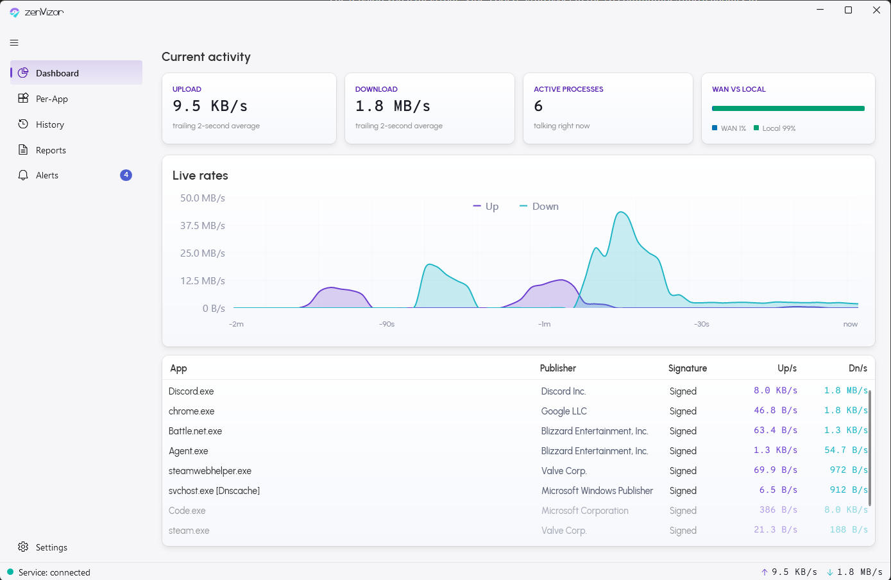Click the Reports document icon
The height and width of the screenshot is (580, 891).
pyautogui.click(x=23, y=149)
